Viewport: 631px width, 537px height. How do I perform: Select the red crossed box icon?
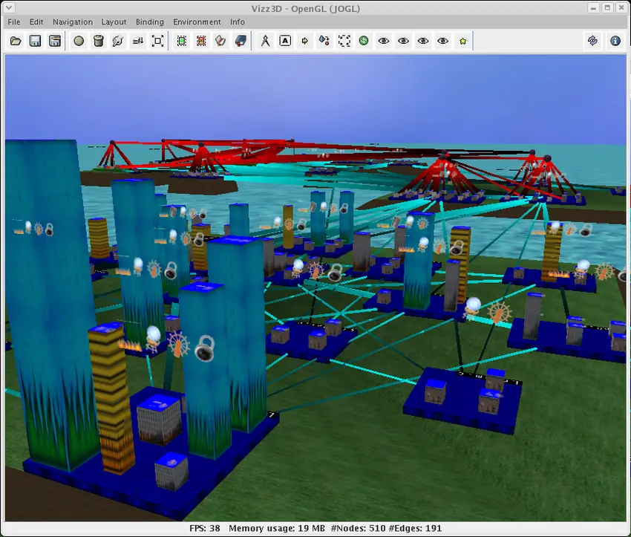(x=202, y=41)
